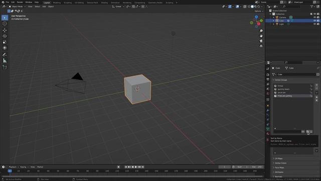This screenshot has height=181, width=321.
Task: Switch to UV Editing workspace tab
Action: (79, 3)
